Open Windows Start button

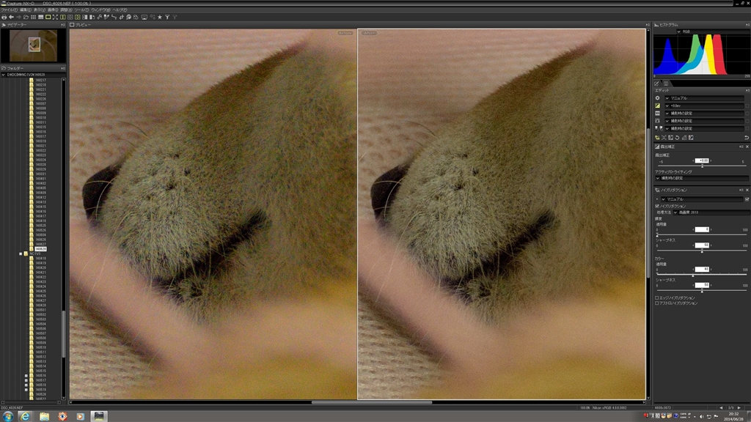pyautogui.click(x=7, y=416)
